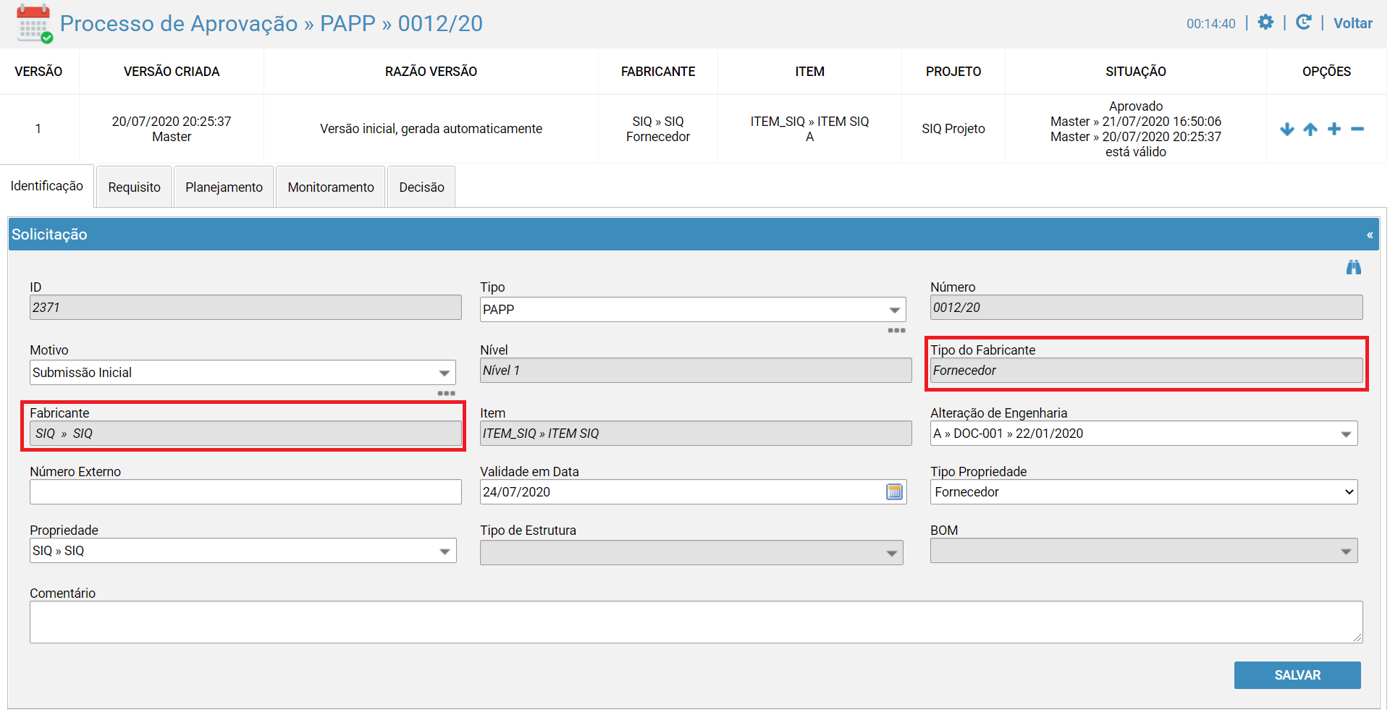Image resolution: width=1390 pixels, height=710 pixels.
Task: Click the 'ITEM_SIQ » ITEM SIQ A' table cell
Action: point(809,129)
